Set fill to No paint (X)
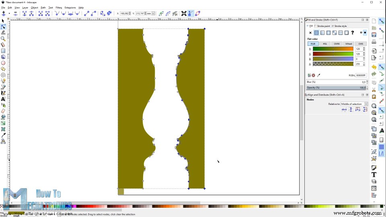Viewport: 386px width, 217px height. coord(310,33)
